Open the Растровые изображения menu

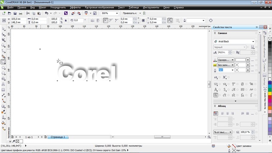tap(99, 8)
